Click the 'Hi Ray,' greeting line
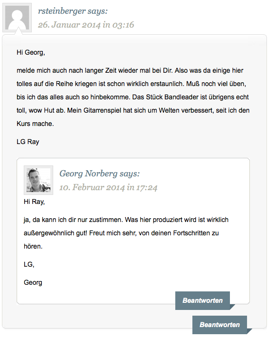The height and width of the screenshot is (338, 276). [x=34, y=202]
